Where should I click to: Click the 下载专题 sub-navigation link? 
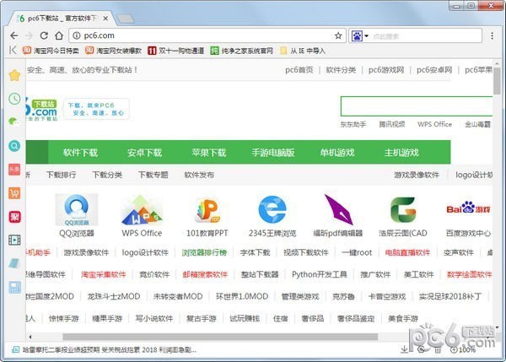(153, 175)
